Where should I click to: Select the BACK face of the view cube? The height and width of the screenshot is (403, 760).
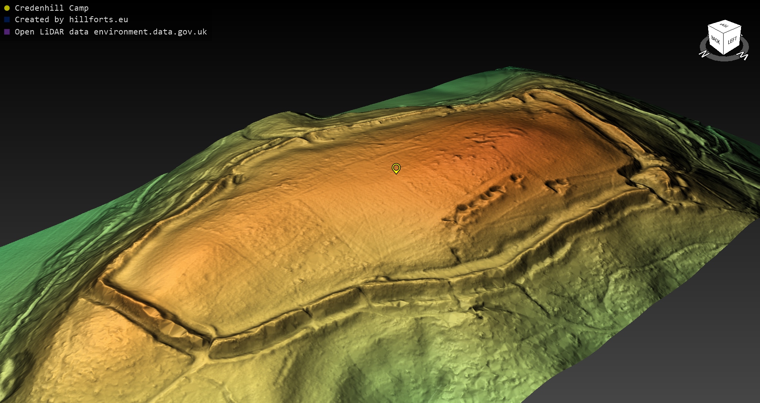[715, 40]
